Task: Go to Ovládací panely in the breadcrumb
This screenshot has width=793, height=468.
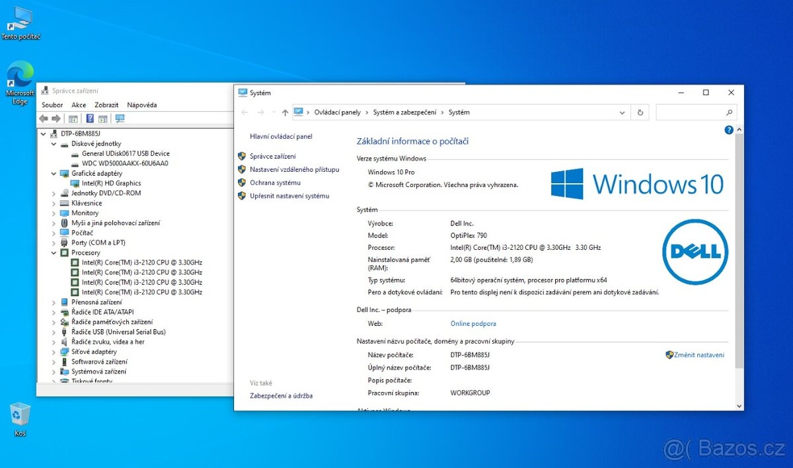Action: tap(338, 112)
